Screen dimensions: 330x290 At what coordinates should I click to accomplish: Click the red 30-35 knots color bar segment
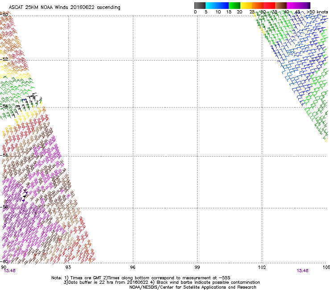pos(269,5)
